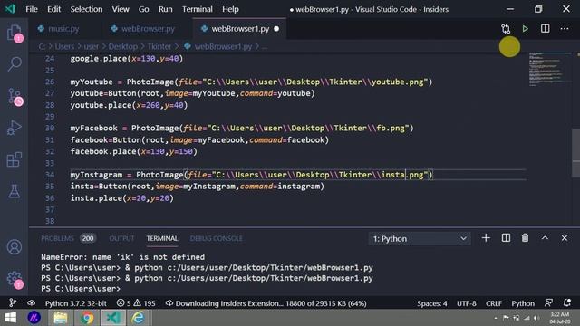Click the git branch icon in status bar
This screenshot has width=580, height=326.
click(12, 303)
